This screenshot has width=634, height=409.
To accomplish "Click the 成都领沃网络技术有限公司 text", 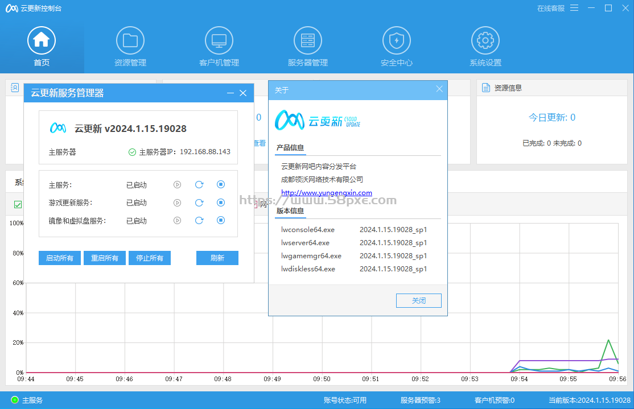I will click(322, 179).
